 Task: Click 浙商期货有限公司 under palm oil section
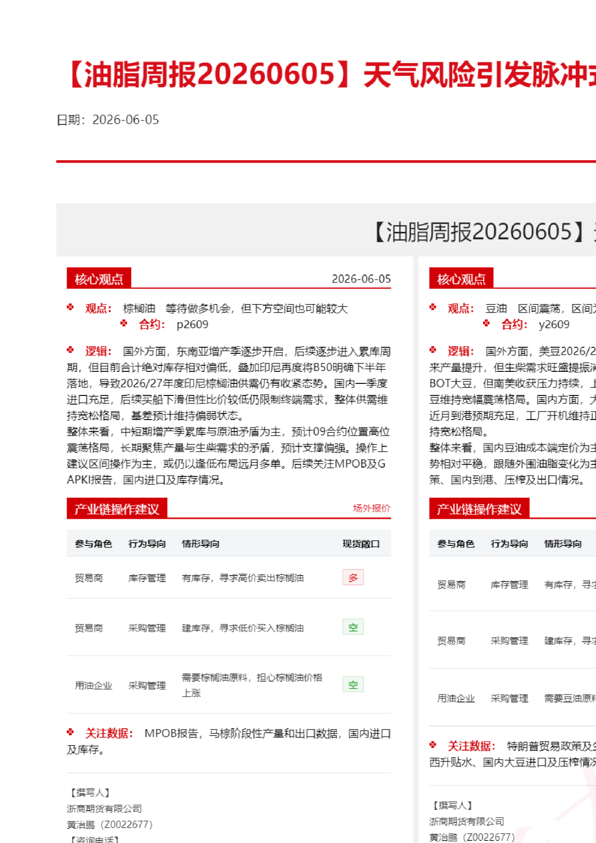point(104,809)
